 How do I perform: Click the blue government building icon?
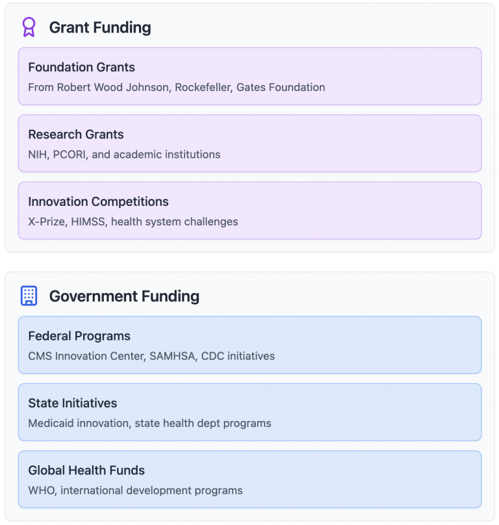tap(29, 296)
